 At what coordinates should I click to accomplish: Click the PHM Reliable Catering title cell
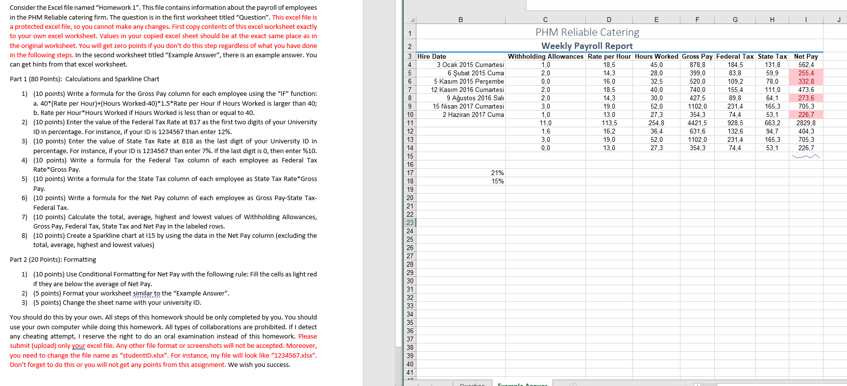click(x=587, y=32)
